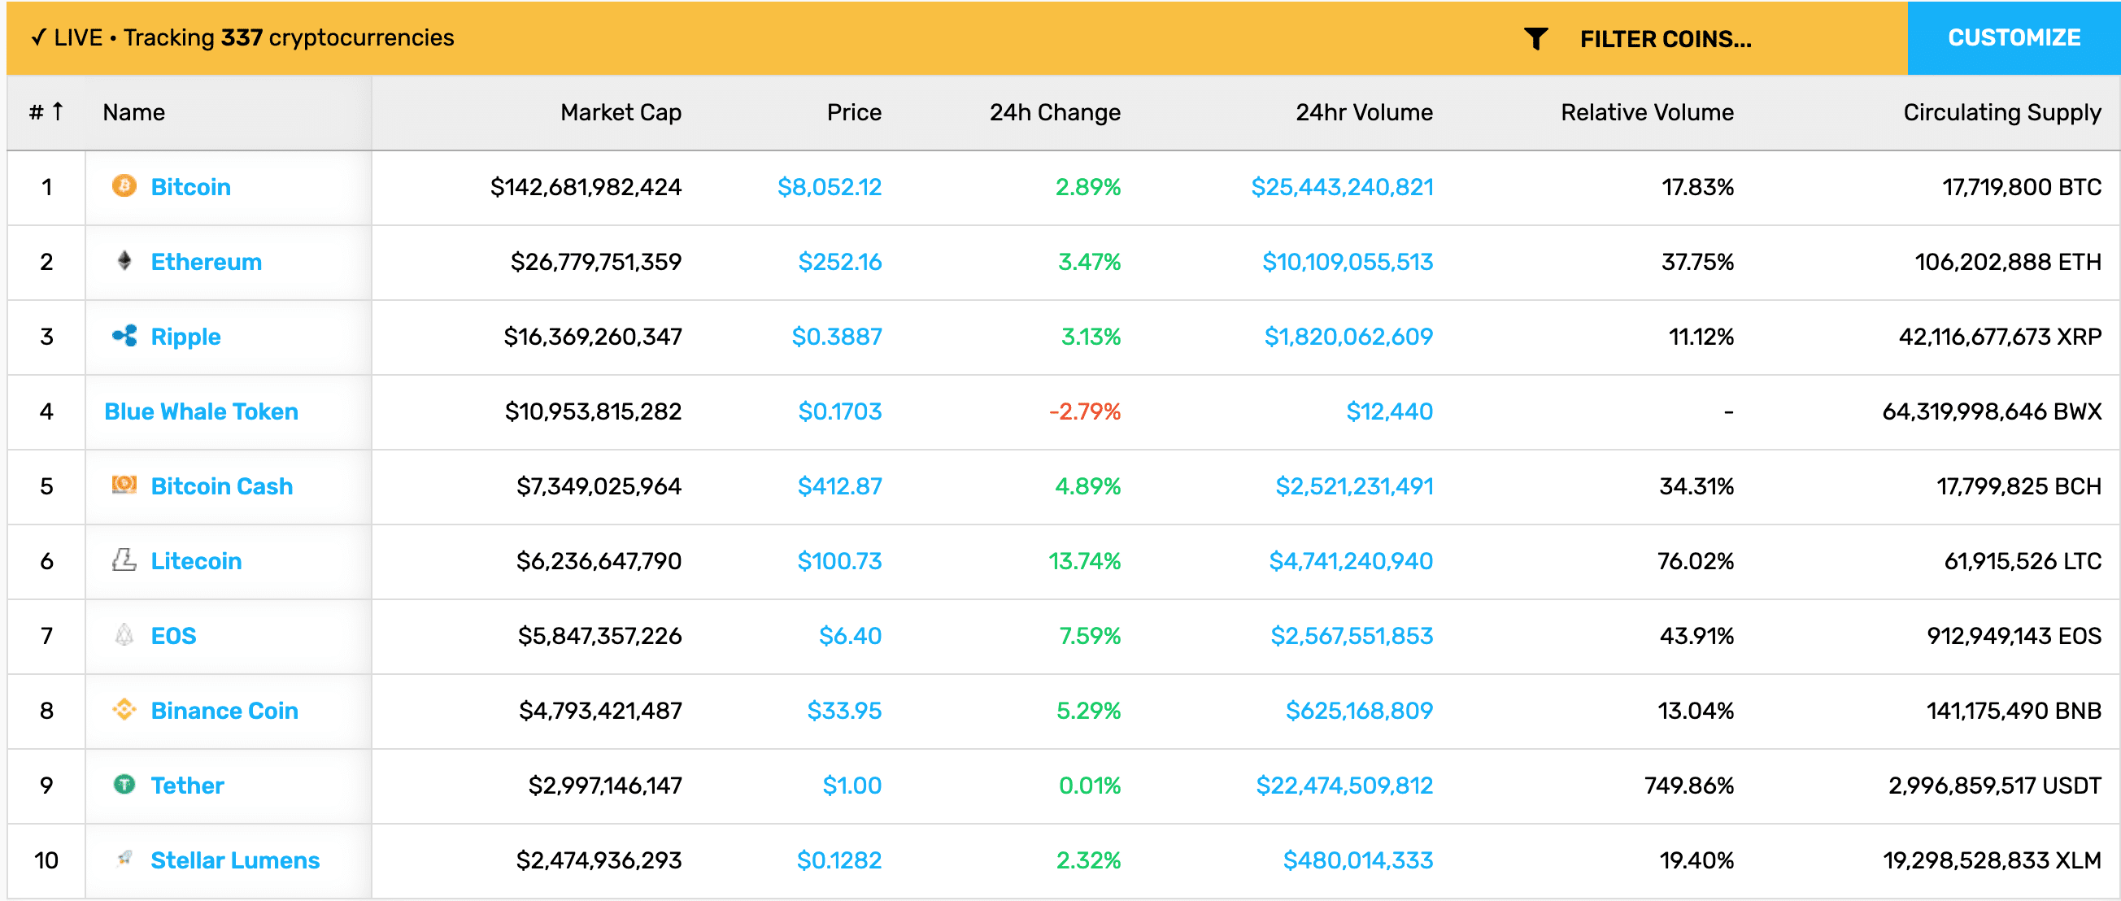Click the filter funnel icon
Screen dimensions: 2121x901
1535,39
